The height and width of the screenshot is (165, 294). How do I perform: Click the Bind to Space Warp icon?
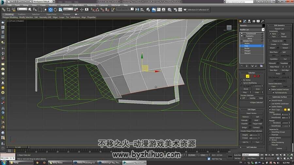point(13,9)
